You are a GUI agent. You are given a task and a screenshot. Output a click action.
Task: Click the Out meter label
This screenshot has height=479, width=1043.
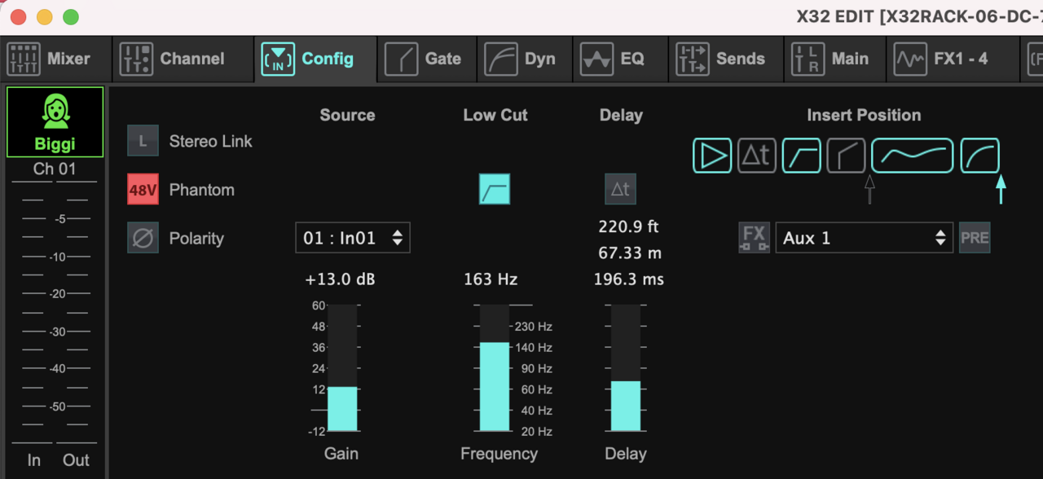[x=76, y=460]
